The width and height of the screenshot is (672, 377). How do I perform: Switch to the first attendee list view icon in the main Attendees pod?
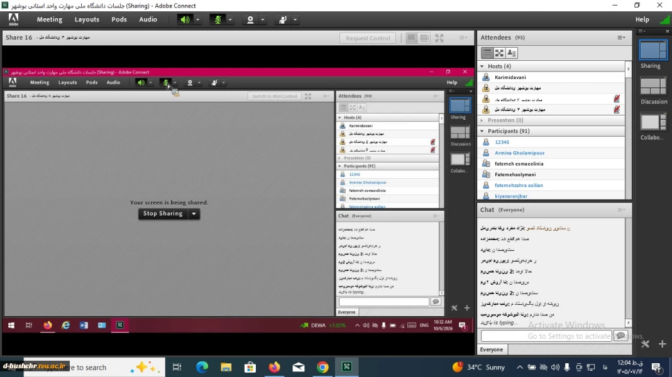point(487,53)
